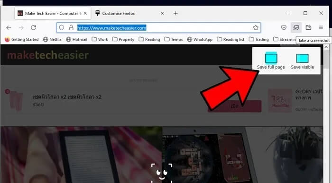Viewport: 332px width, 183px height.
Task: Open the Getting Started bookmark
Action: tap(22, 39)
